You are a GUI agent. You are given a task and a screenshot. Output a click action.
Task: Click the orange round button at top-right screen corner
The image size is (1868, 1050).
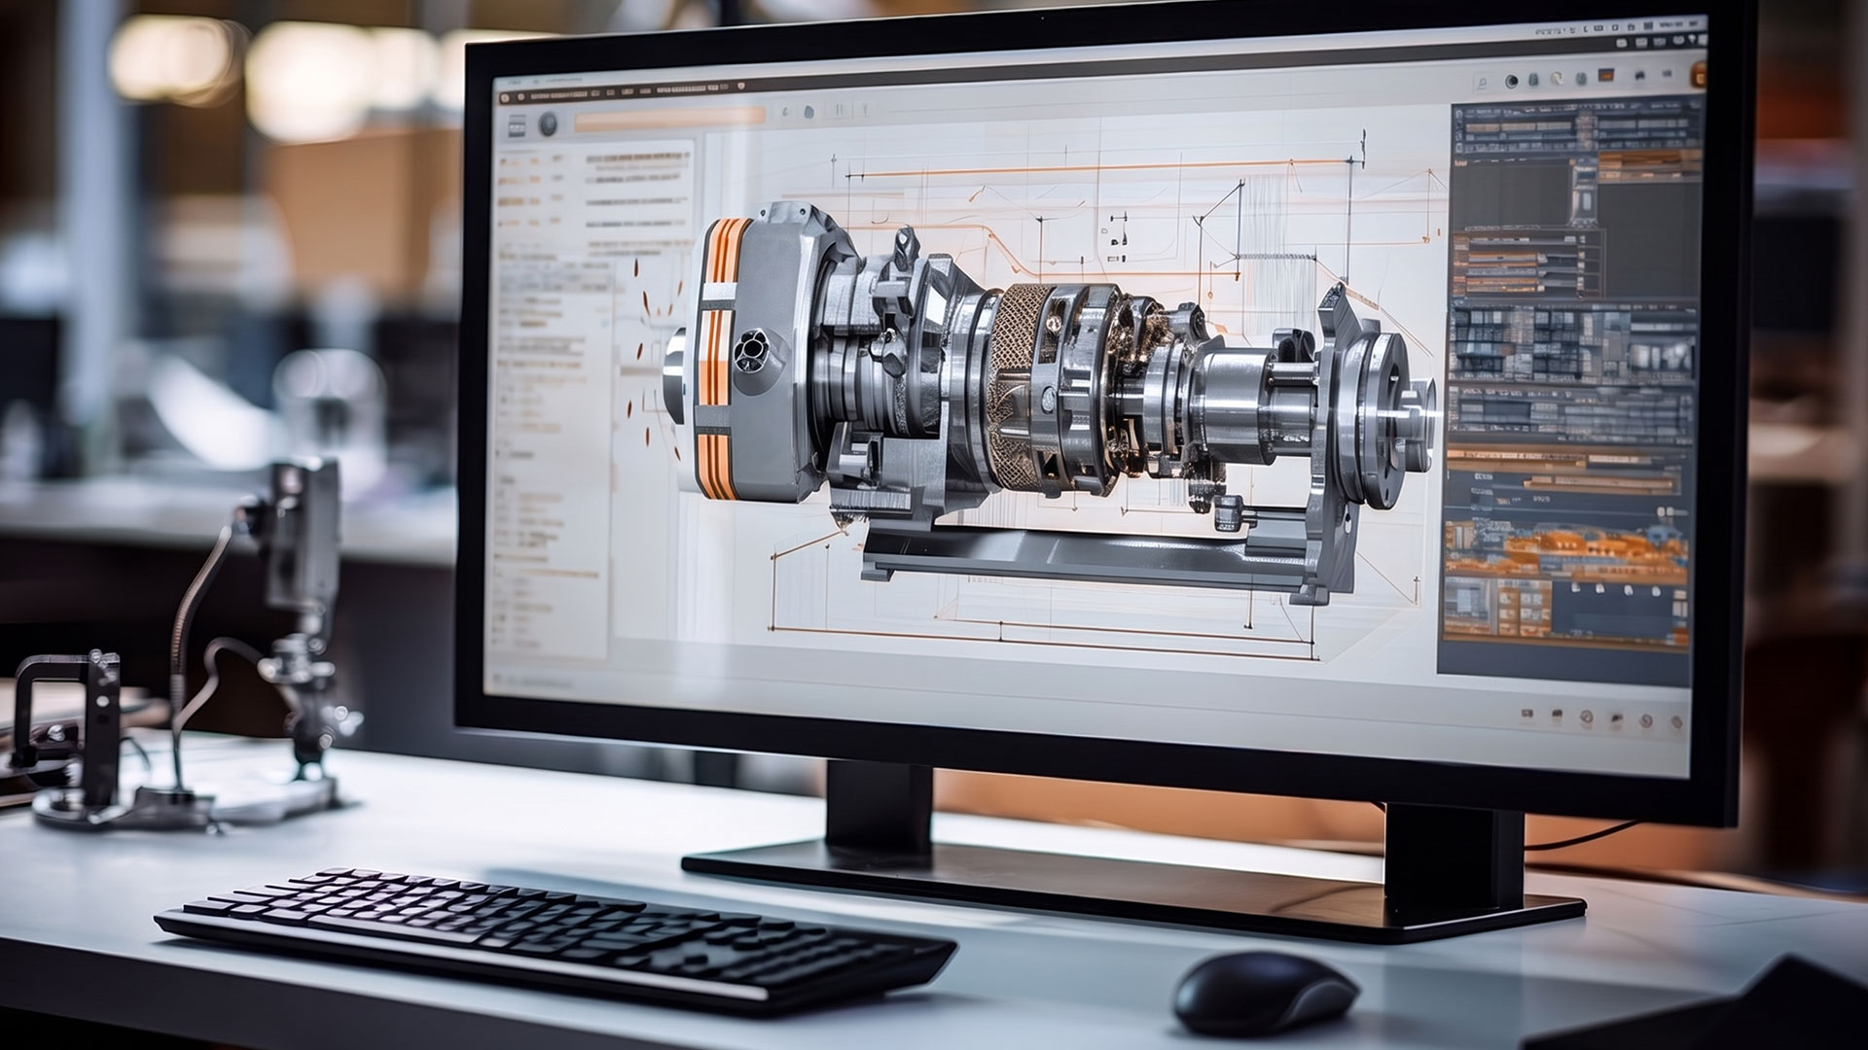(x=1699, y=77)
